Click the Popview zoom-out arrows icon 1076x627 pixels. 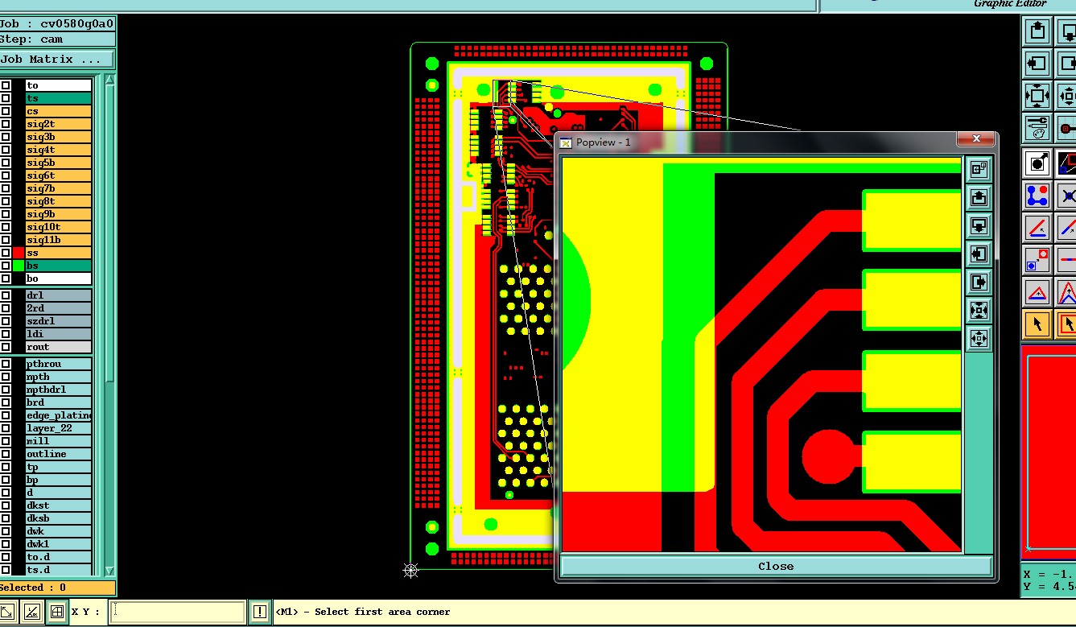[979, 338]
